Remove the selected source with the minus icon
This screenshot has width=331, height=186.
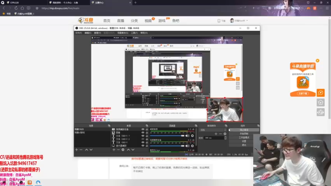click(x=118, y=150)
